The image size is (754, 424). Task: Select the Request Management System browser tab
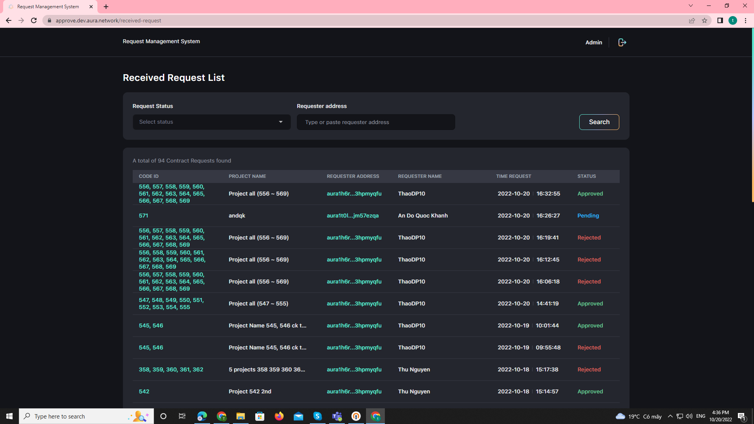click(x=47, y=6)
